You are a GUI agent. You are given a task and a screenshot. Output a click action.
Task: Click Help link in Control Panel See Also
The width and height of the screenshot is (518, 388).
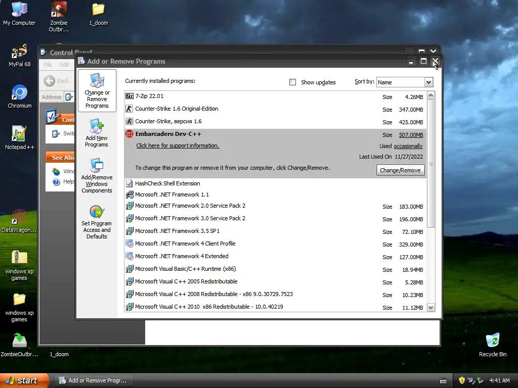coord(68,181)
